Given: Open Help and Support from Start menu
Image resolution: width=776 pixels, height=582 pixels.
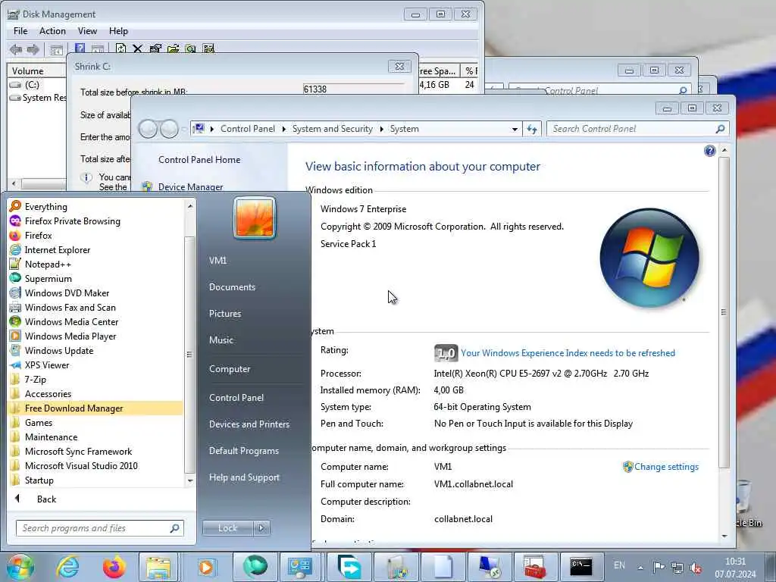Looking at the screenshot, I should tap(244, 477).
